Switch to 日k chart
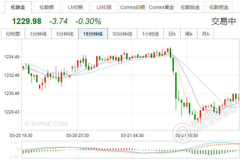The width and height of the screenshot is (242, 162). 172,34
